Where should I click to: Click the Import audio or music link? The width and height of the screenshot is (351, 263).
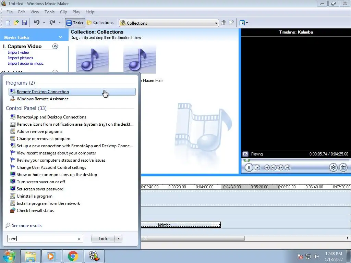point(26,63)
